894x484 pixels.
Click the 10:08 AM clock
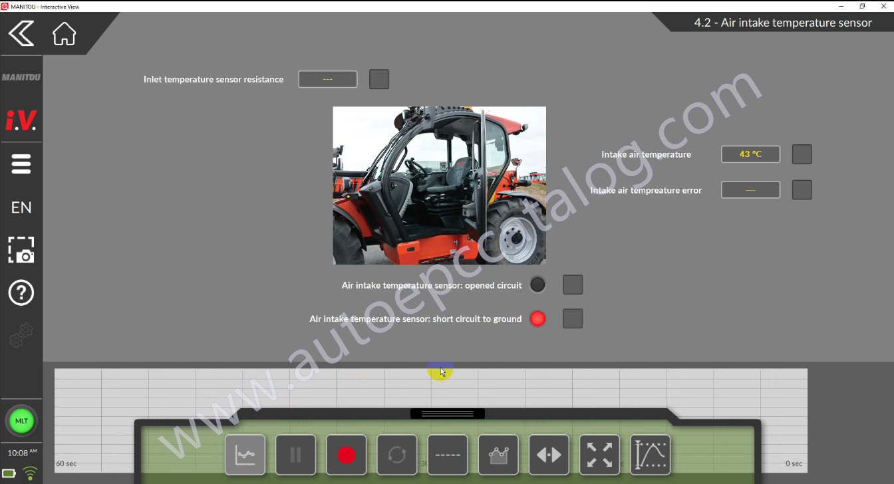coord(22,453)
